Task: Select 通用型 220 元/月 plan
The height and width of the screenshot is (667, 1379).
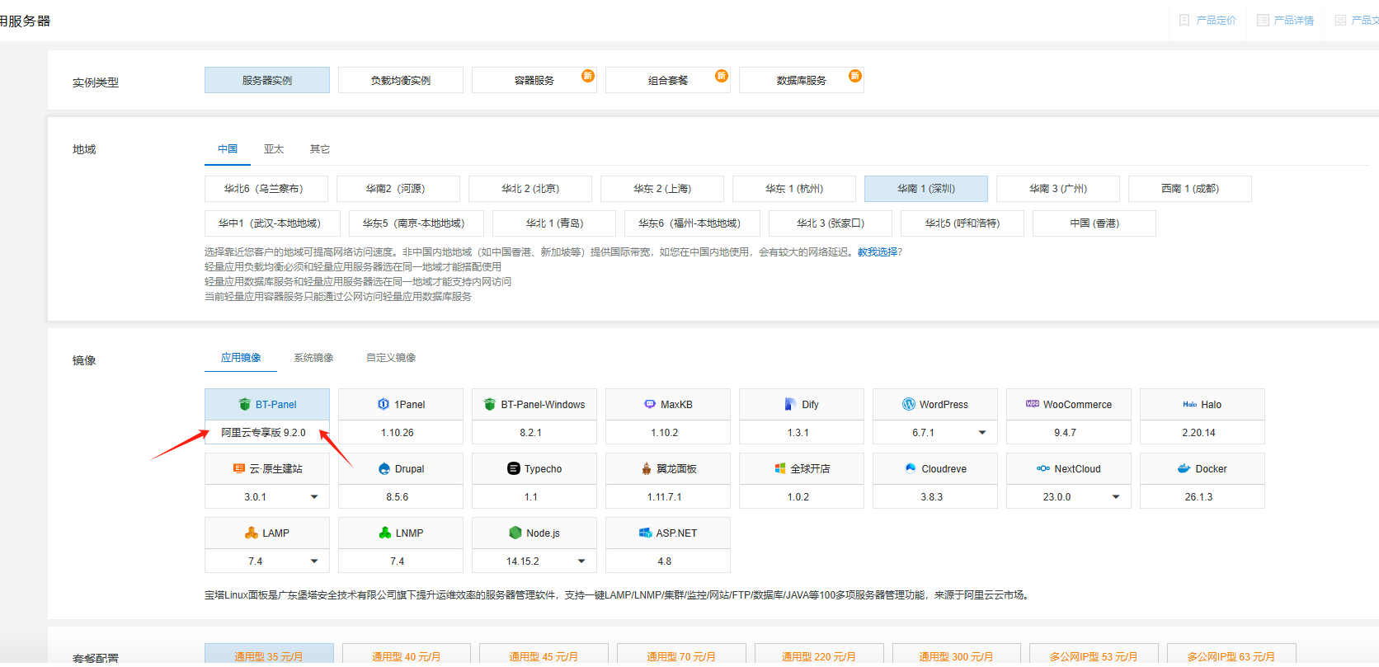Action: tap(819, 655)
